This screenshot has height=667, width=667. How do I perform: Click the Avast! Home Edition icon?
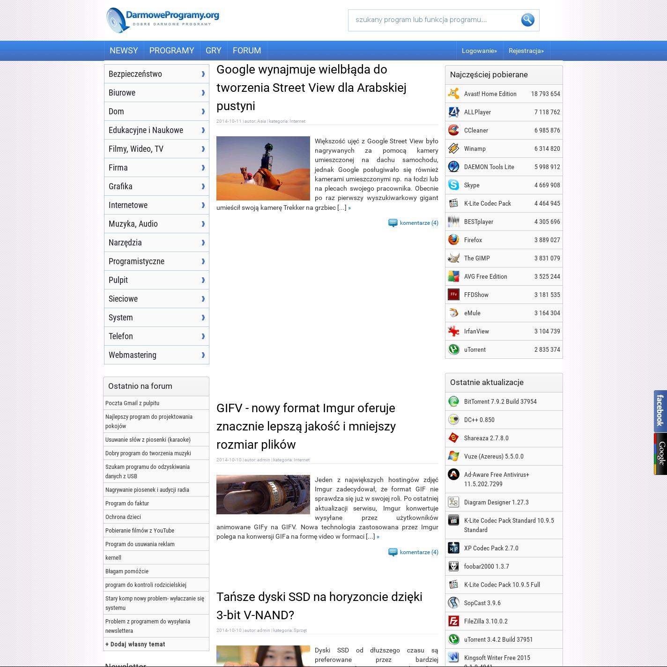pos(453,94)
